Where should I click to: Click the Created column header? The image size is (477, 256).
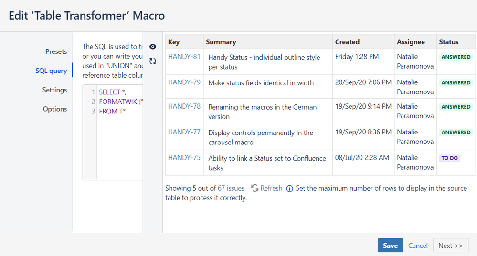347,42
